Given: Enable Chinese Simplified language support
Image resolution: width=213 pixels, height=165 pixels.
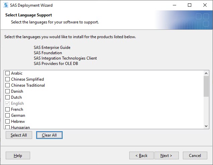Looking at the screenshot, I should (7, 79).
